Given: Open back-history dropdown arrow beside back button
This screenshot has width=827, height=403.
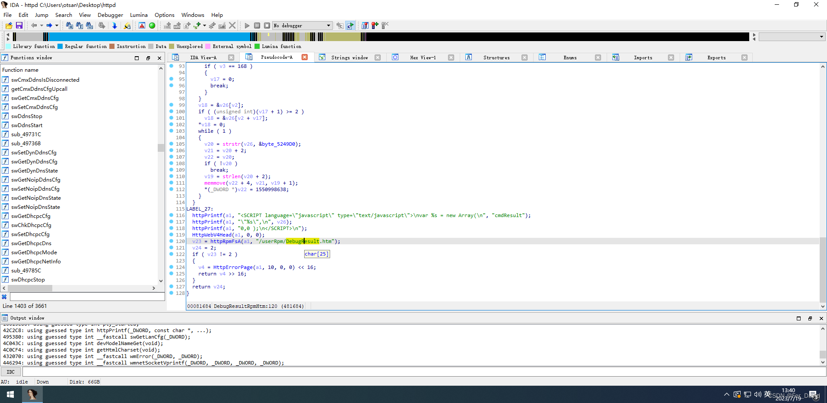Looking at the screenshot, I should pyautogui.click(x=41, y=26).
